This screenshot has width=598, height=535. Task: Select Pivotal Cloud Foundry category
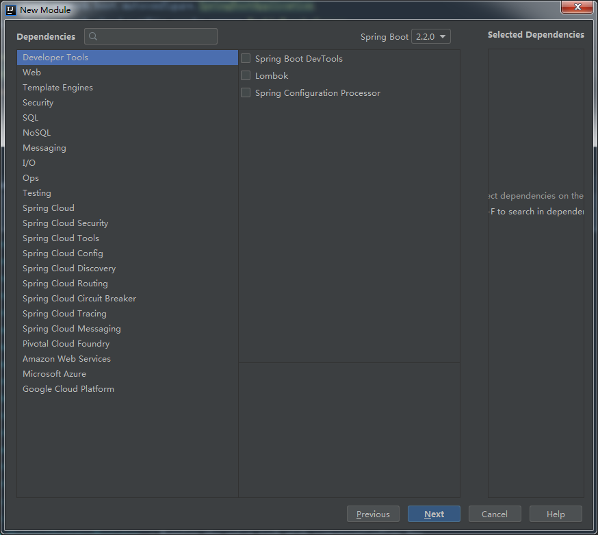127,344
